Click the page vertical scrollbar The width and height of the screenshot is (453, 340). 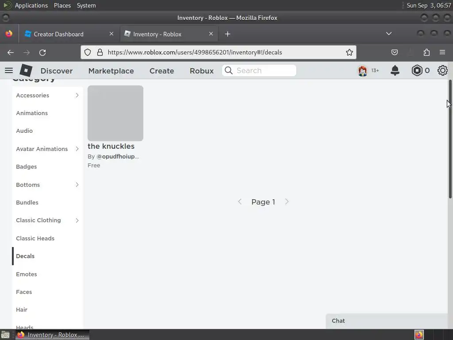click(x=450, y=139)
